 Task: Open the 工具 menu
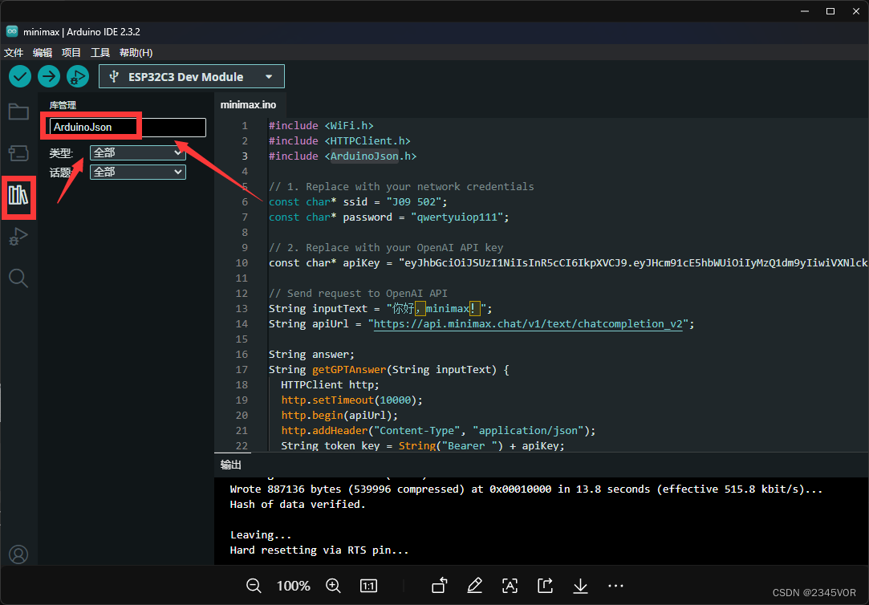tap(100, 52)
